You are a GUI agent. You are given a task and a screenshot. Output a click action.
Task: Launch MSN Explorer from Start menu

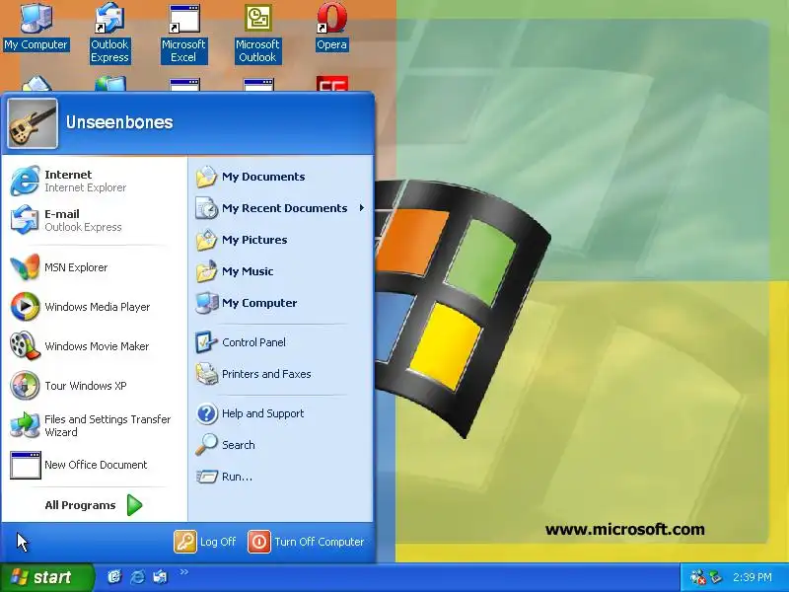click(x=94, y=267)
